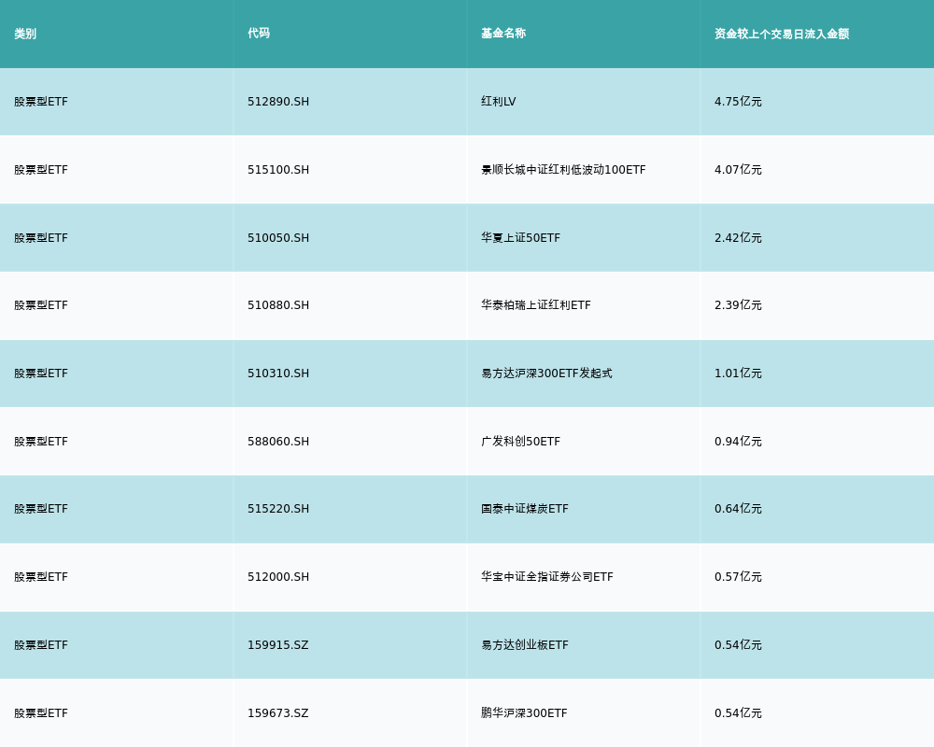Click the 0.94亿元 inflow value
Image resolution: width=934 pixels, height=747 pixels.
point(738,442)
